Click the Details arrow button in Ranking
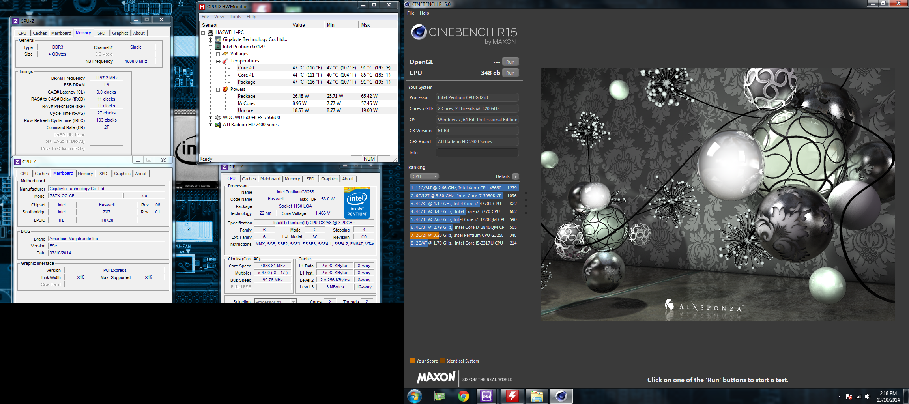The height and width of the screenshot is (404, 909). (516, 176)
